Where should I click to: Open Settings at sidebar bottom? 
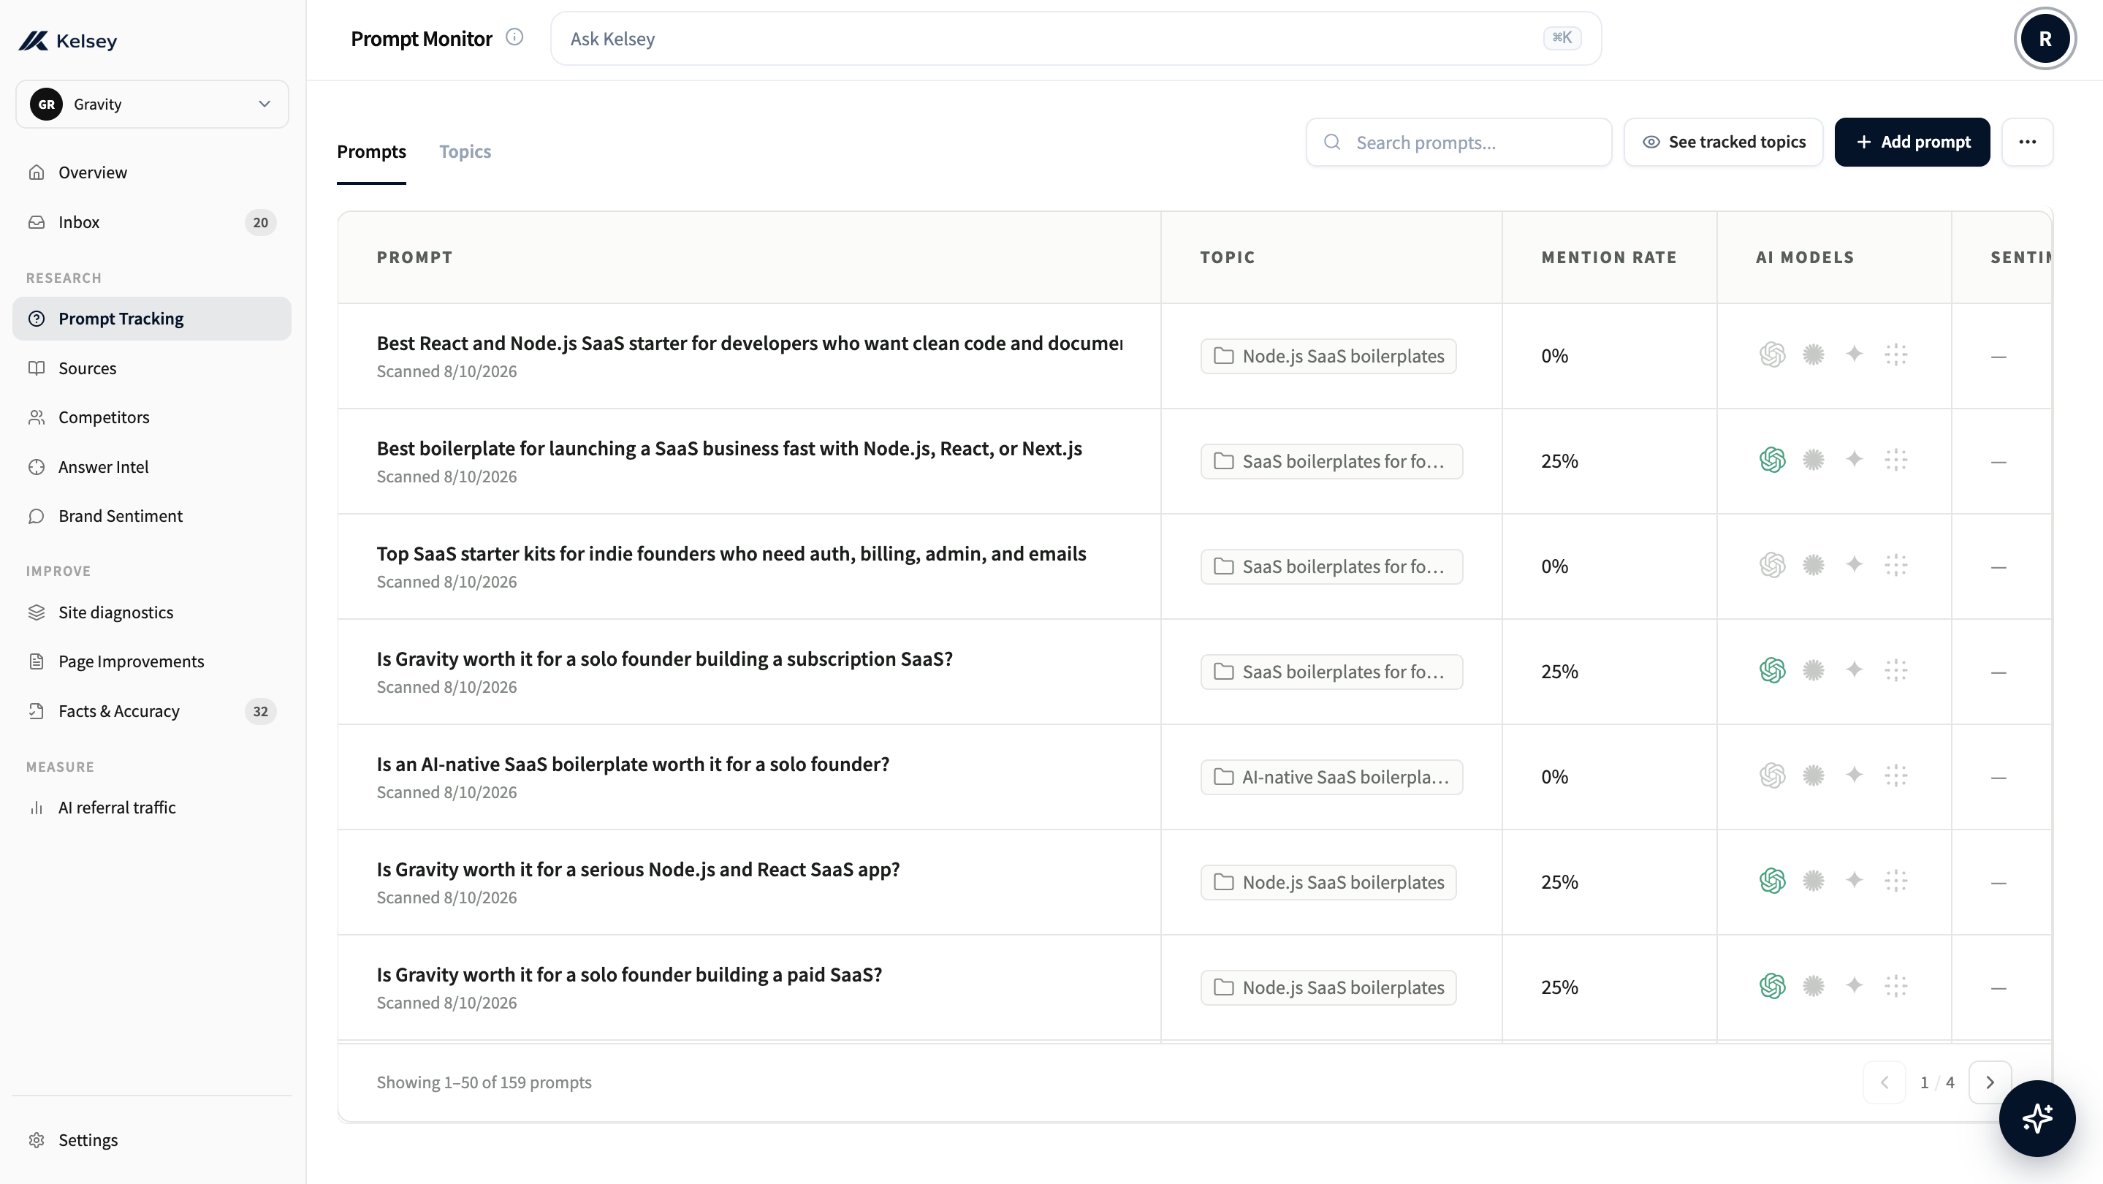[152, 1140]
